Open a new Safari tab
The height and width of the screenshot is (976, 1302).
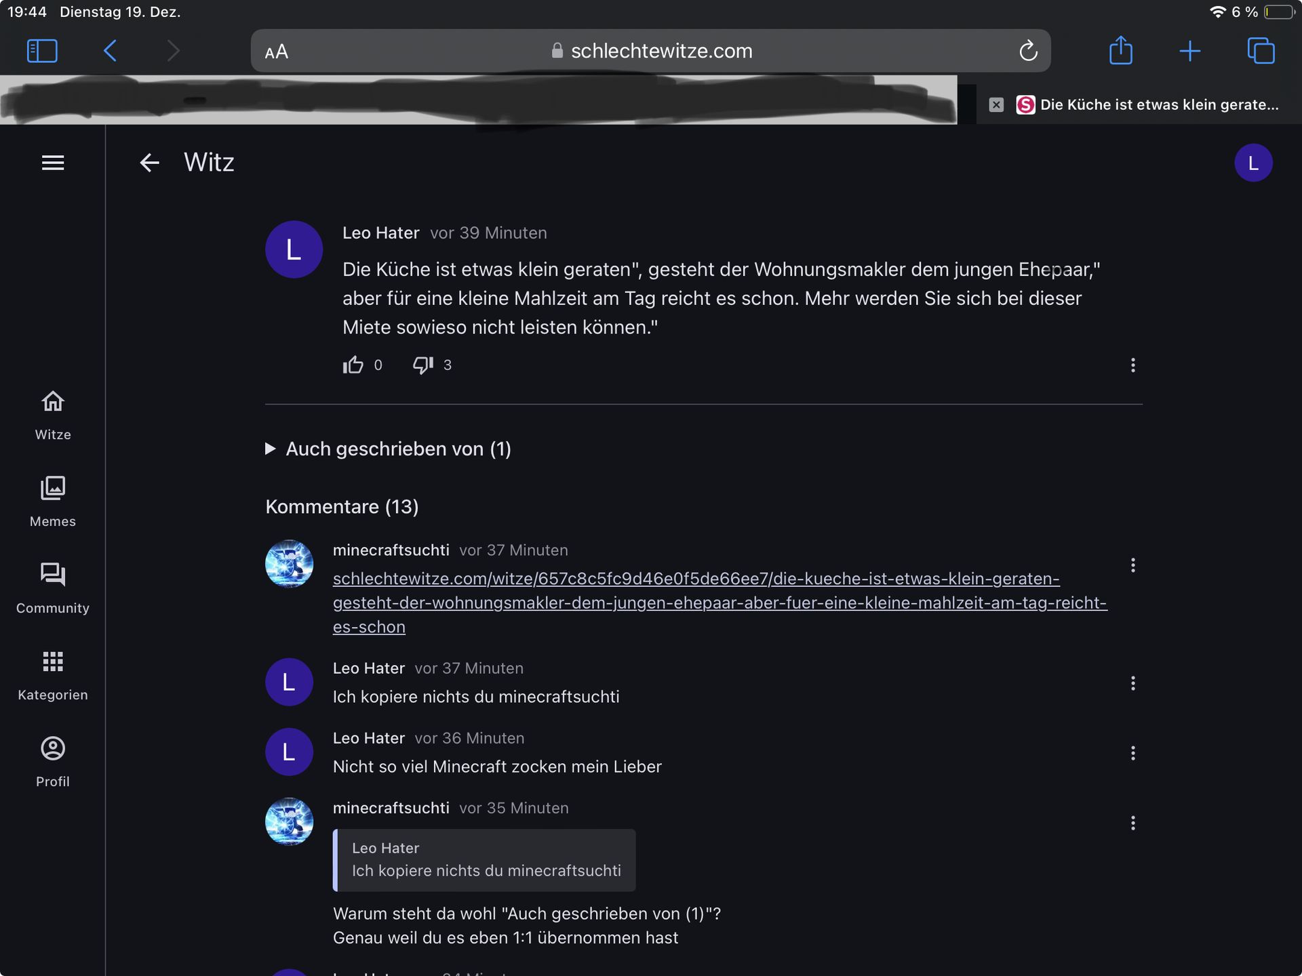click(1189, 51)
